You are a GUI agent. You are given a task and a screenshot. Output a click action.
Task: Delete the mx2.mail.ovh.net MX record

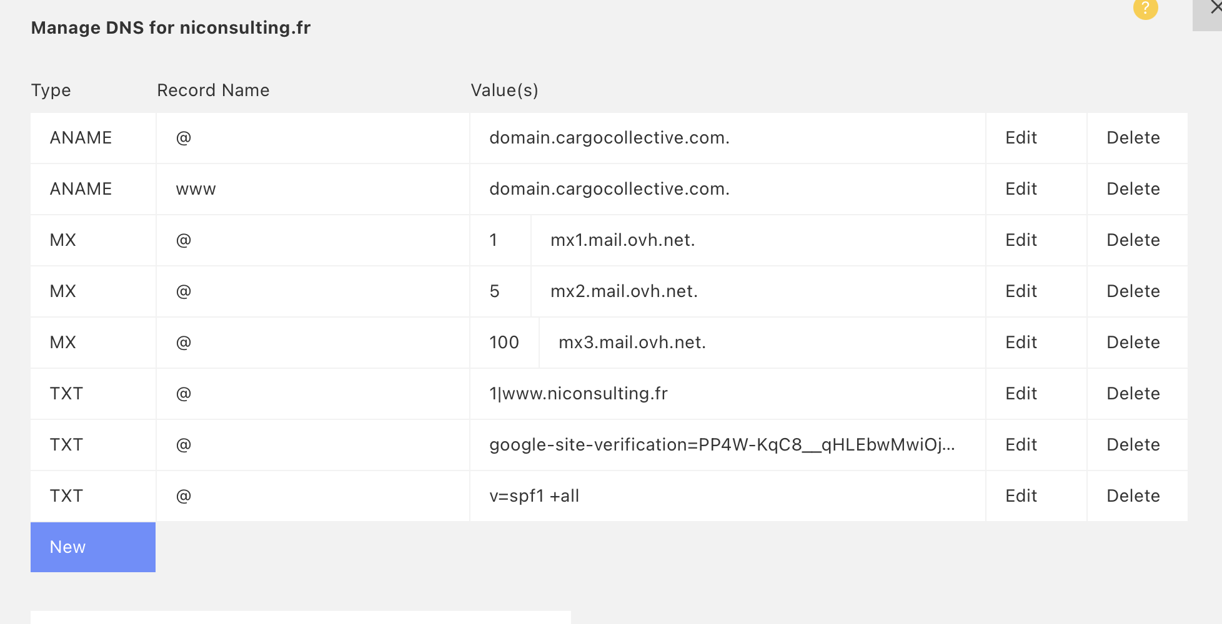tap(1133, 291)
